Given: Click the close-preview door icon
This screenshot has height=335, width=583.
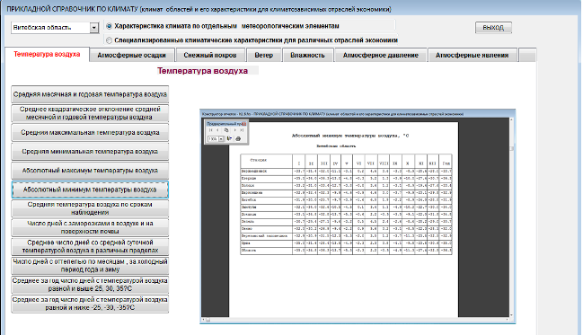Looking at the screenshot, I should (x=229, y=138).
